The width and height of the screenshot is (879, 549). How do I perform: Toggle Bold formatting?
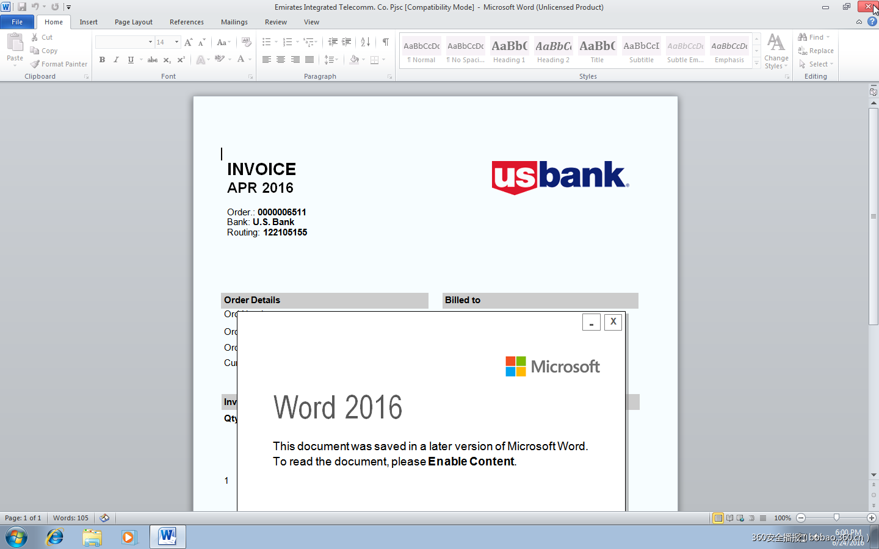(x=102, y=60)
